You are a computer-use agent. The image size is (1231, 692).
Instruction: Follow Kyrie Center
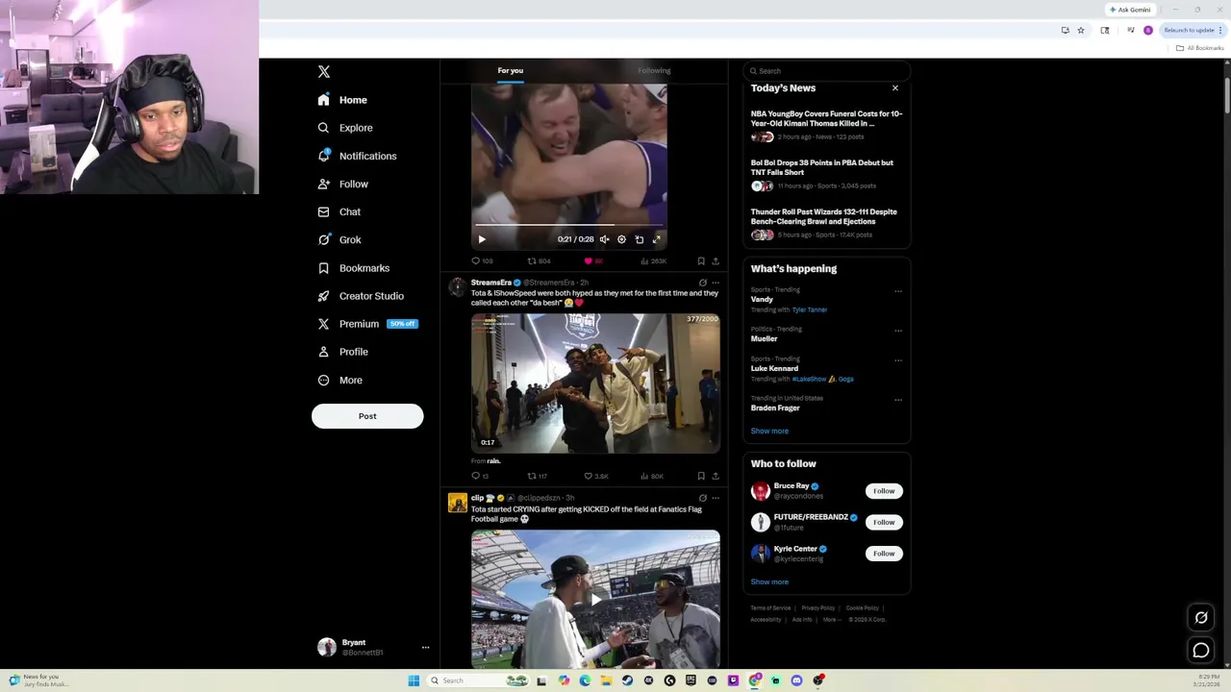[884, 554]
